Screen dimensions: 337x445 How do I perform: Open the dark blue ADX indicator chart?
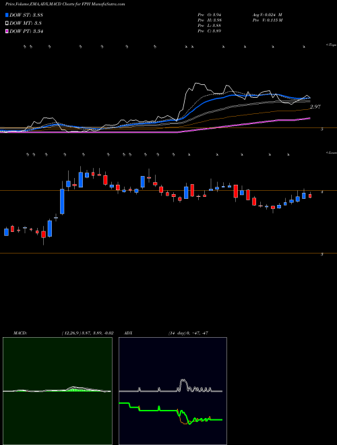click(173, 391)
